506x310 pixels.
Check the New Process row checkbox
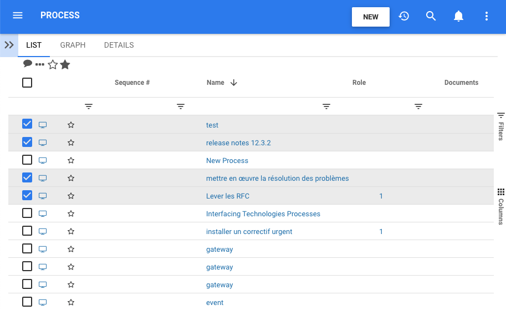point(27,160)
